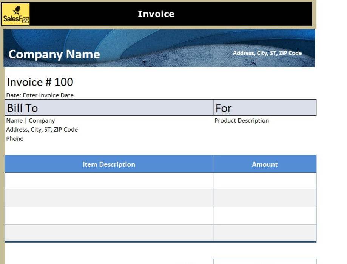Click the address line under Bill To

coord(42,130)
